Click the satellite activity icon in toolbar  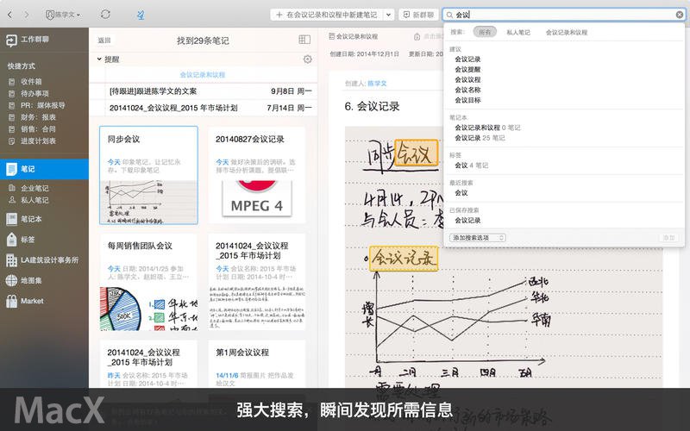(x=141, y=15)
